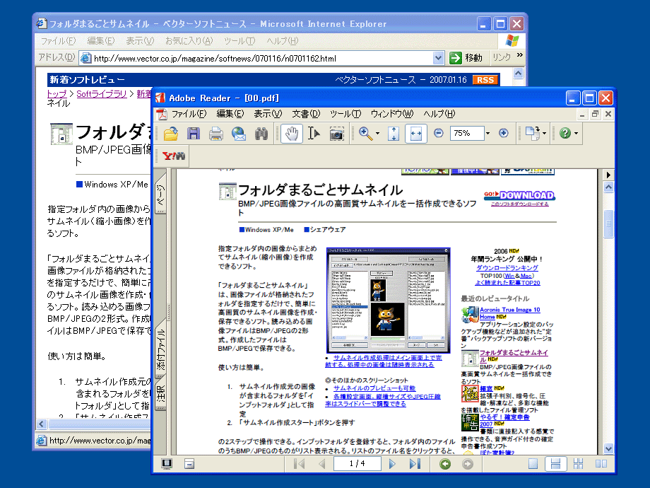Open the お気に入り menu in Internet Explorer

coord(189,41)
